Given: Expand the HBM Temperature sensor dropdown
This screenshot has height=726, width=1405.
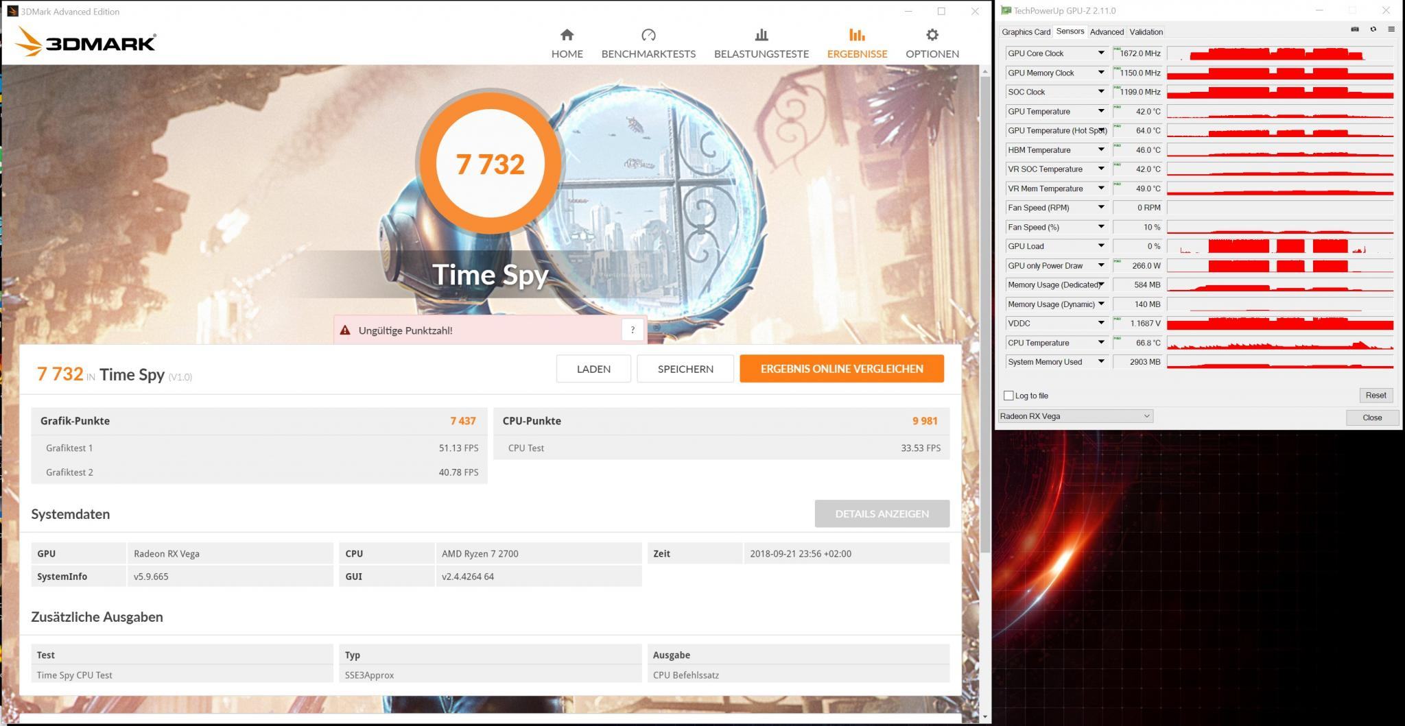Looking at the screenshot, I should tap(1101, 149).
